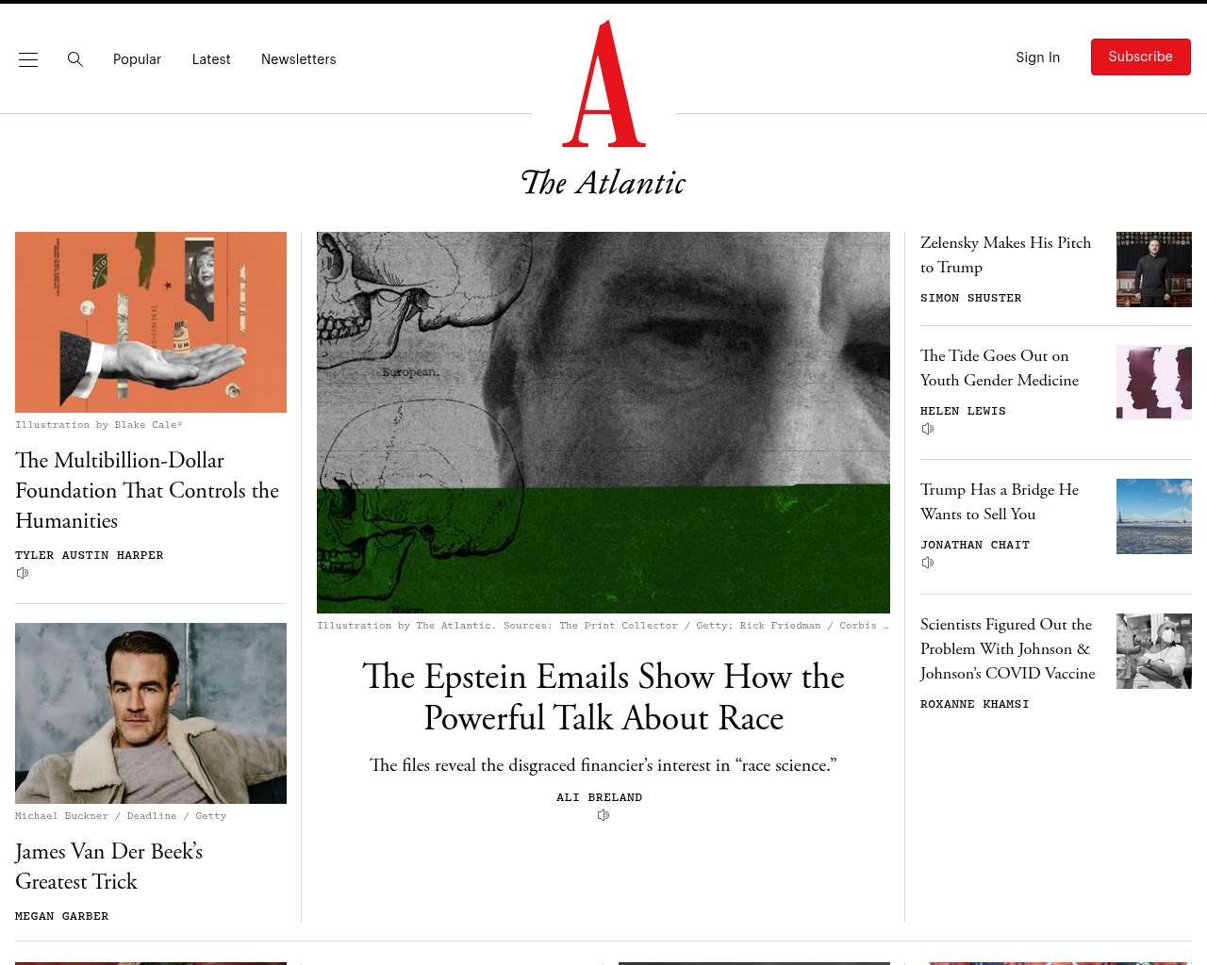The height and width of the screenshot is (965, 1207).
Task: Click the orange hand illustration thumbnail
Action: 151,322
